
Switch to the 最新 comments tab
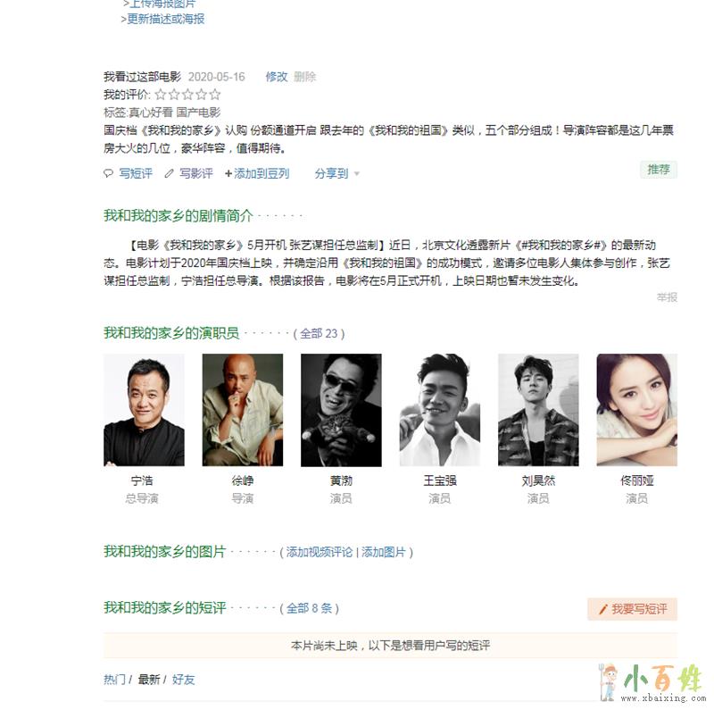[x=149, y=680]
